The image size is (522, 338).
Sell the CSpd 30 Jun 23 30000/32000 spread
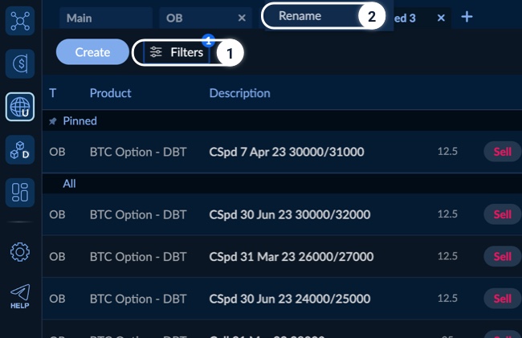(502, 214)
